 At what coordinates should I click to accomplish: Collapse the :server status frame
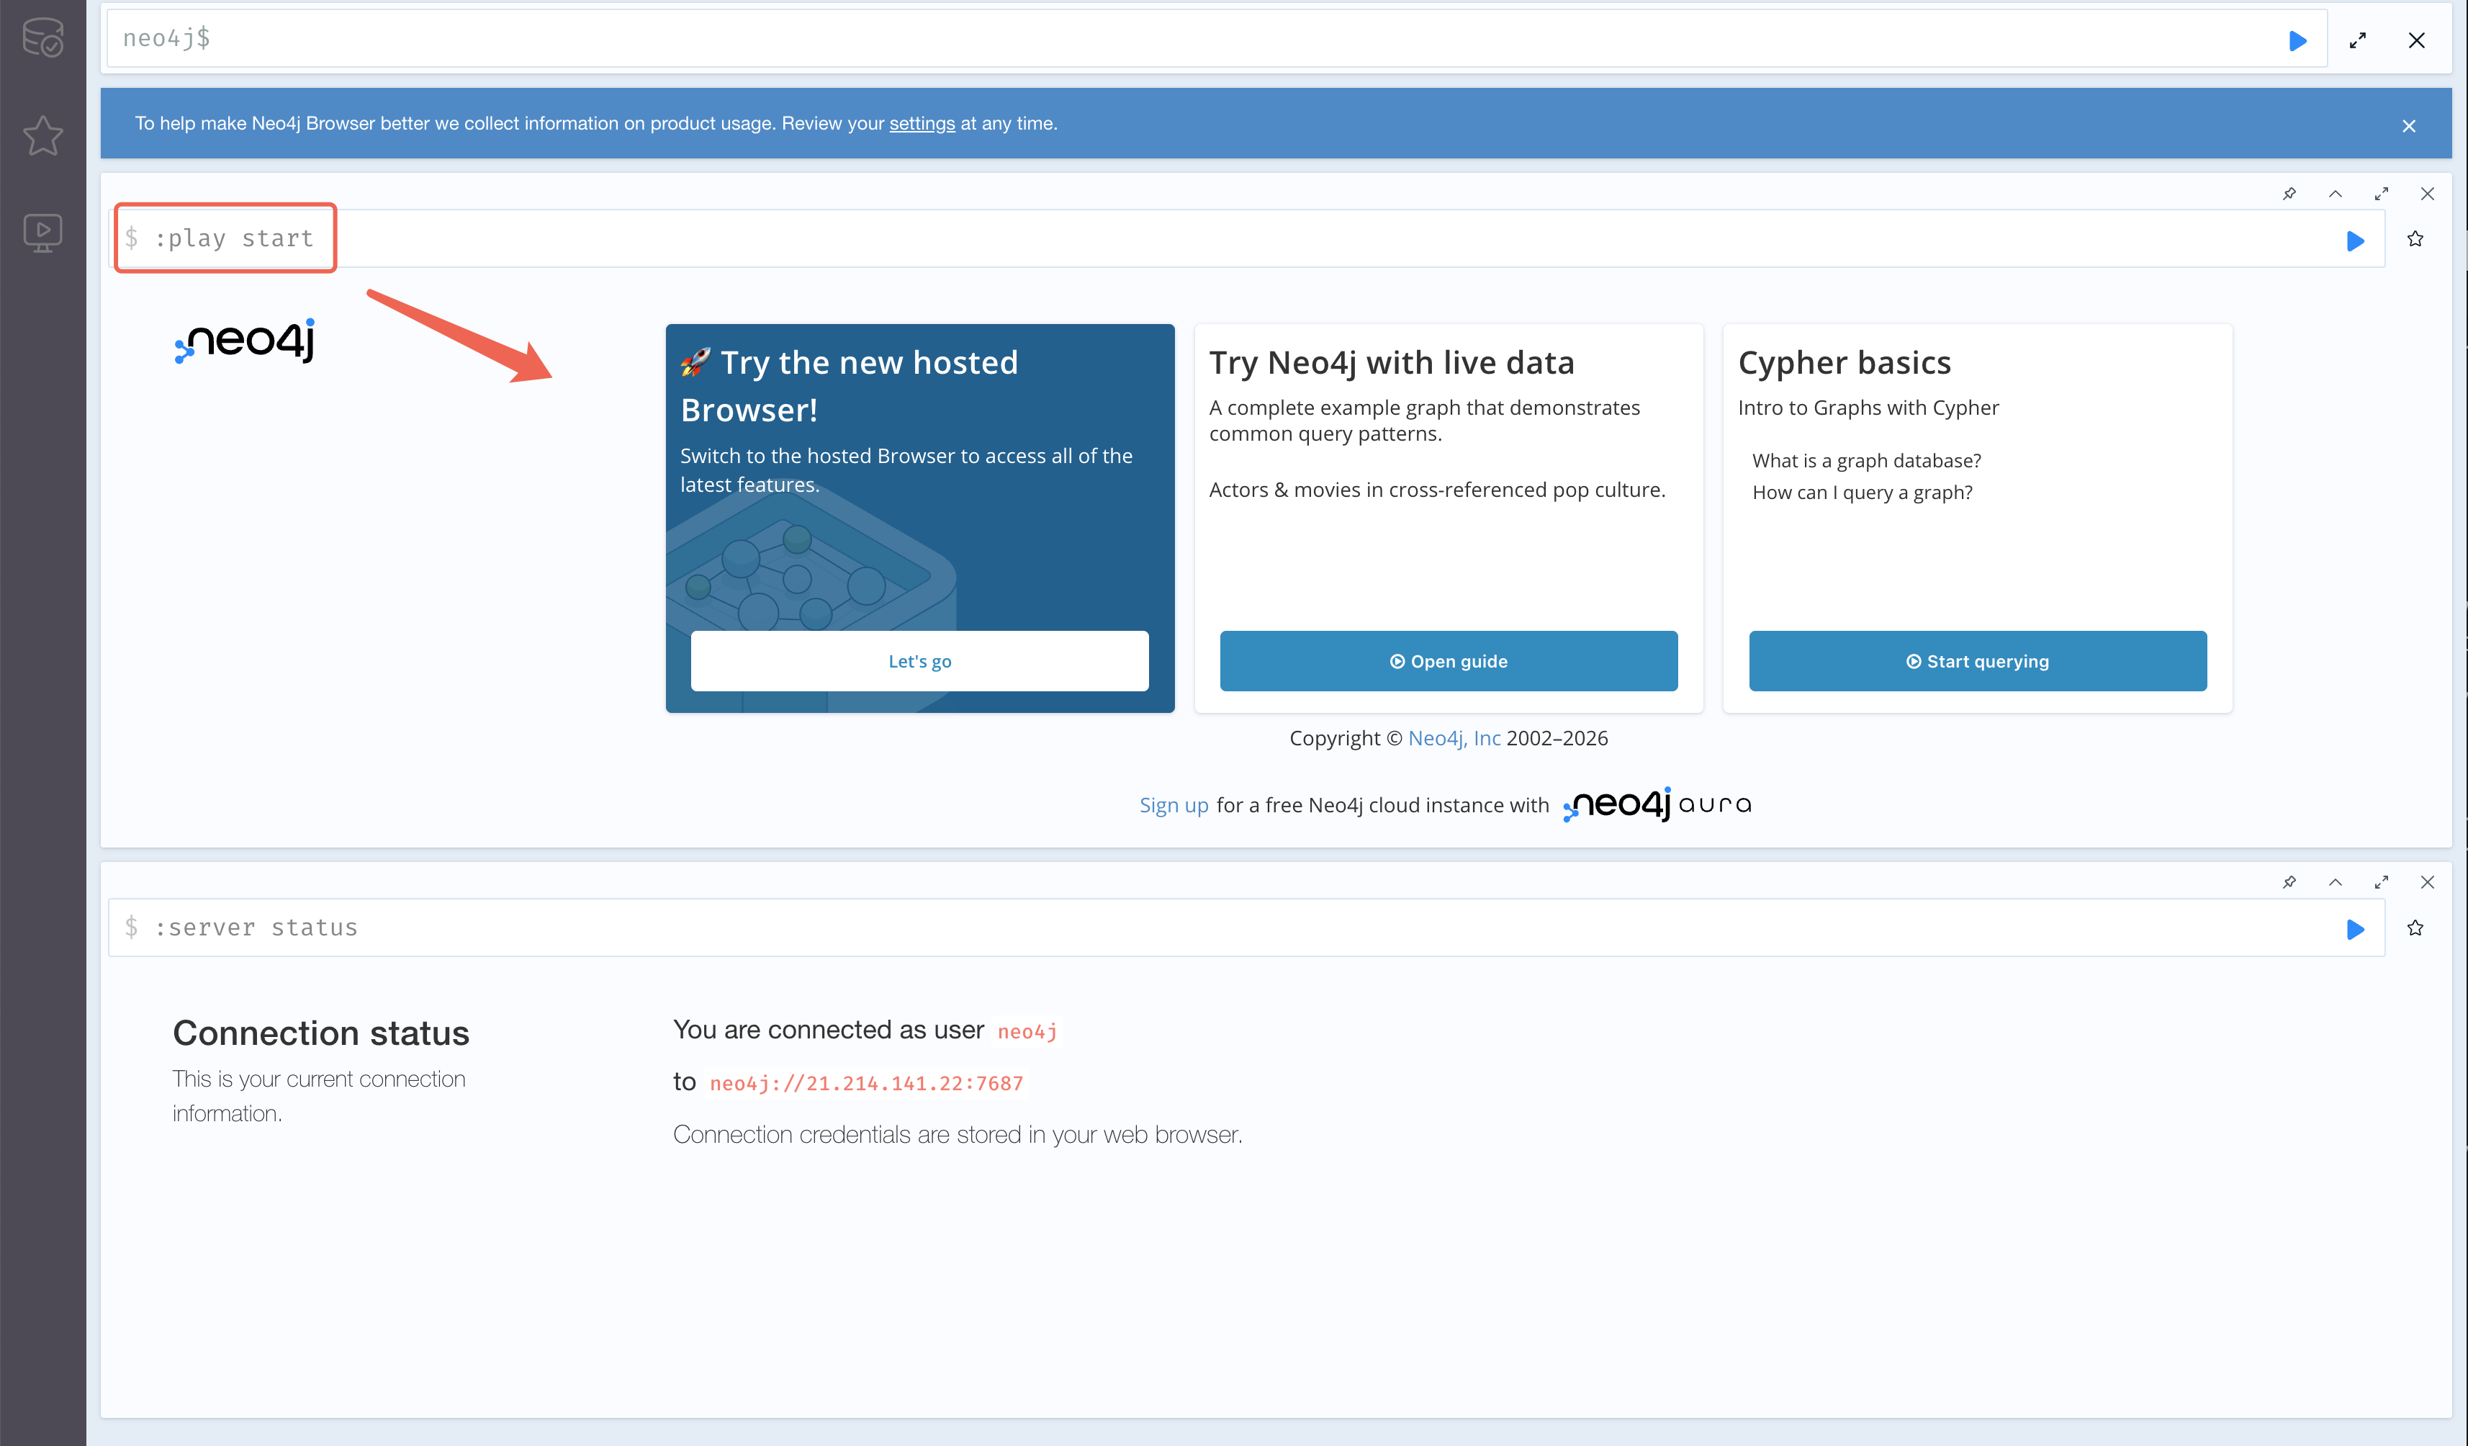[x=2335, y=881]
